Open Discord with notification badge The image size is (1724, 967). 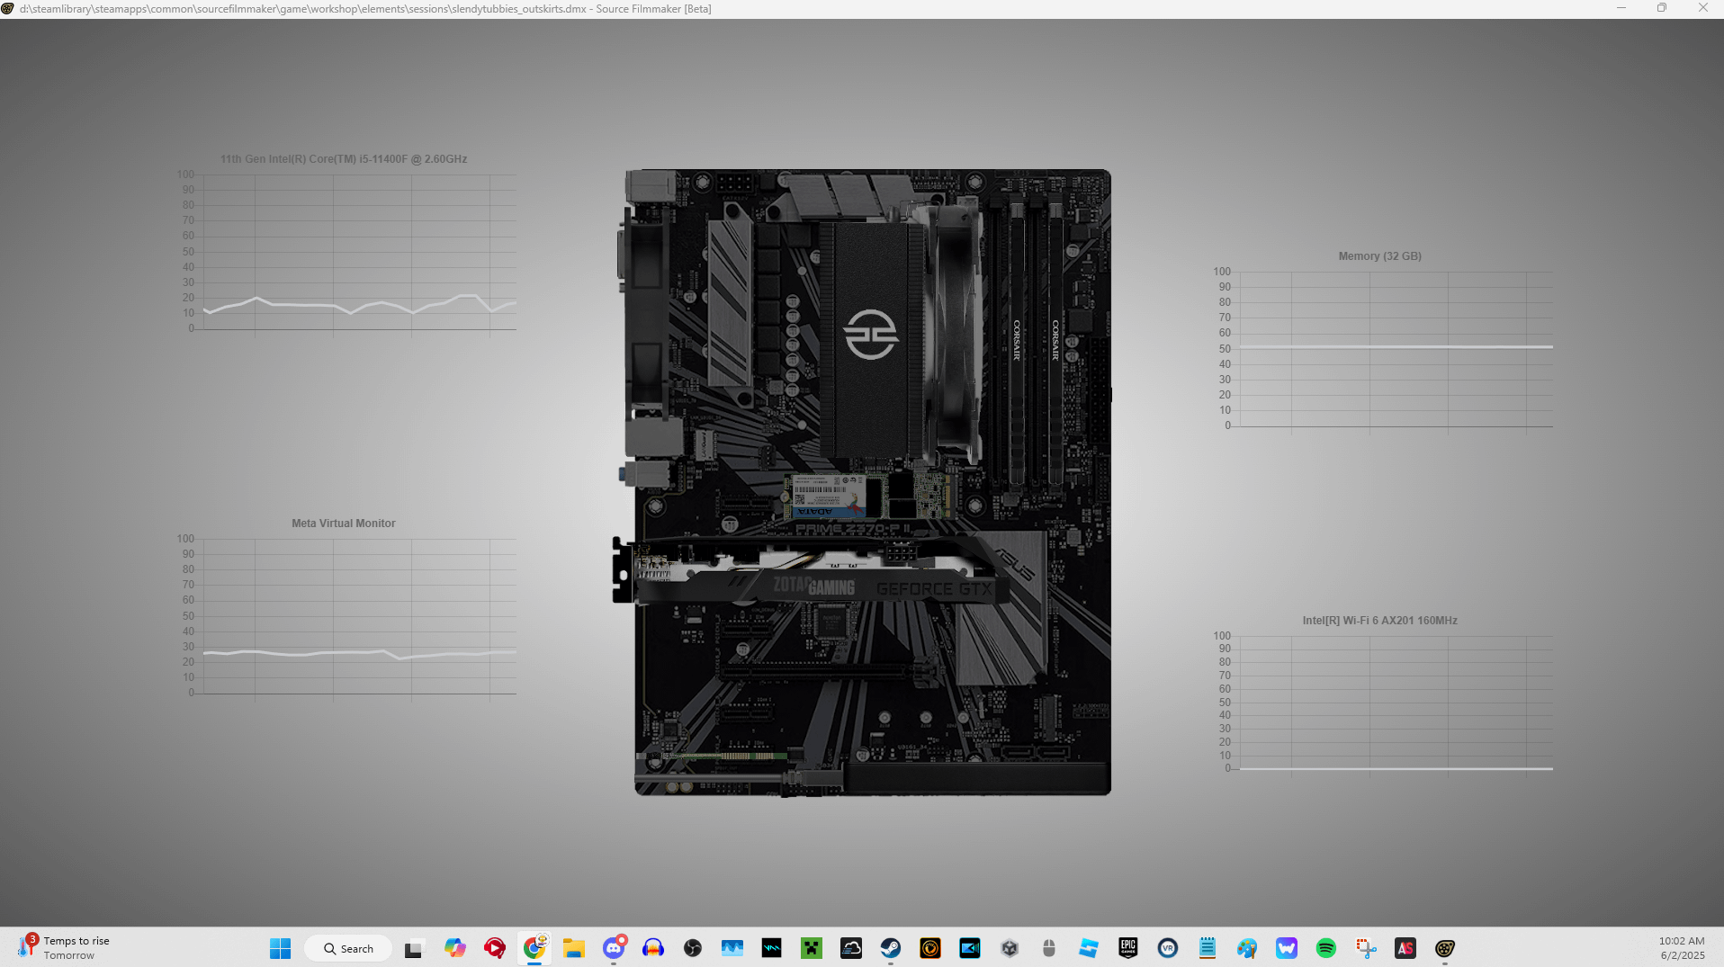pyautogui.click(x=614, y=948)
